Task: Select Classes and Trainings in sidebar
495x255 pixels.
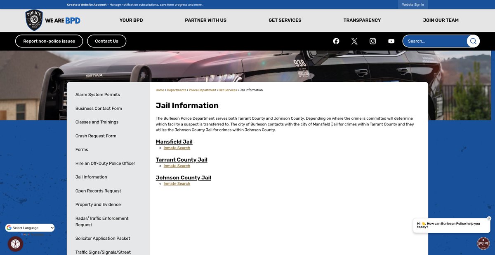Action: [x=97, y=122]
